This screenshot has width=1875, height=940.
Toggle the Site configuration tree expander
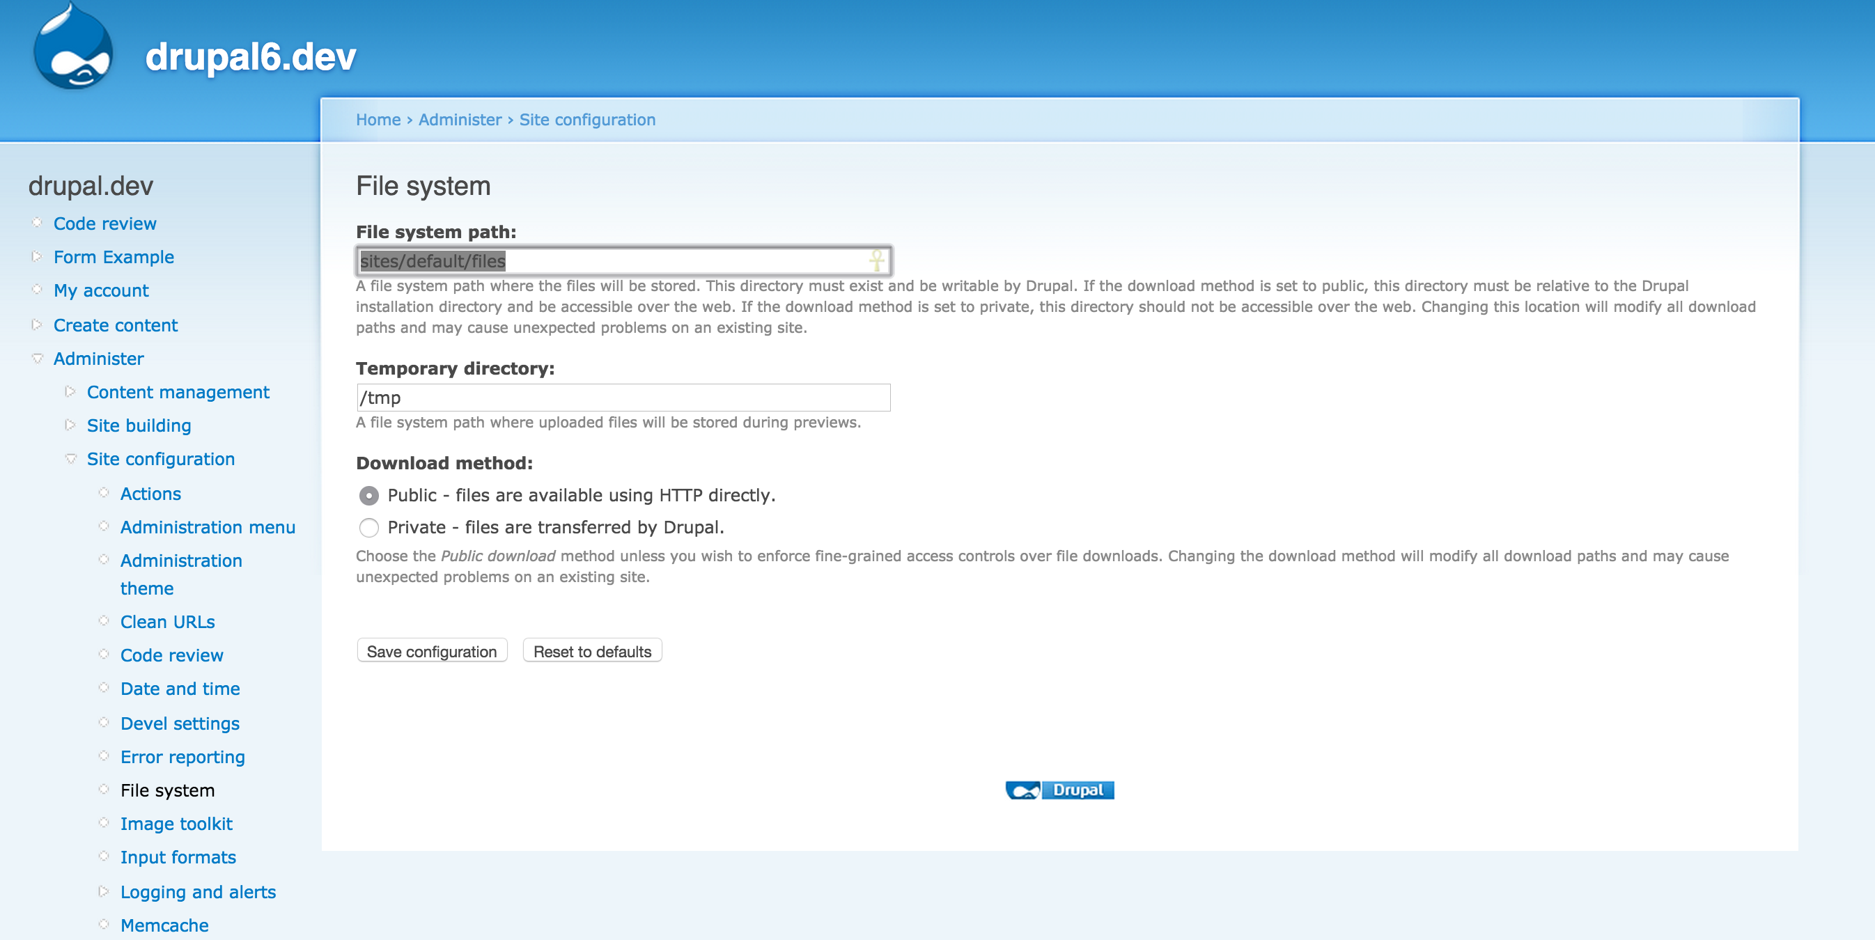[68, 458]
